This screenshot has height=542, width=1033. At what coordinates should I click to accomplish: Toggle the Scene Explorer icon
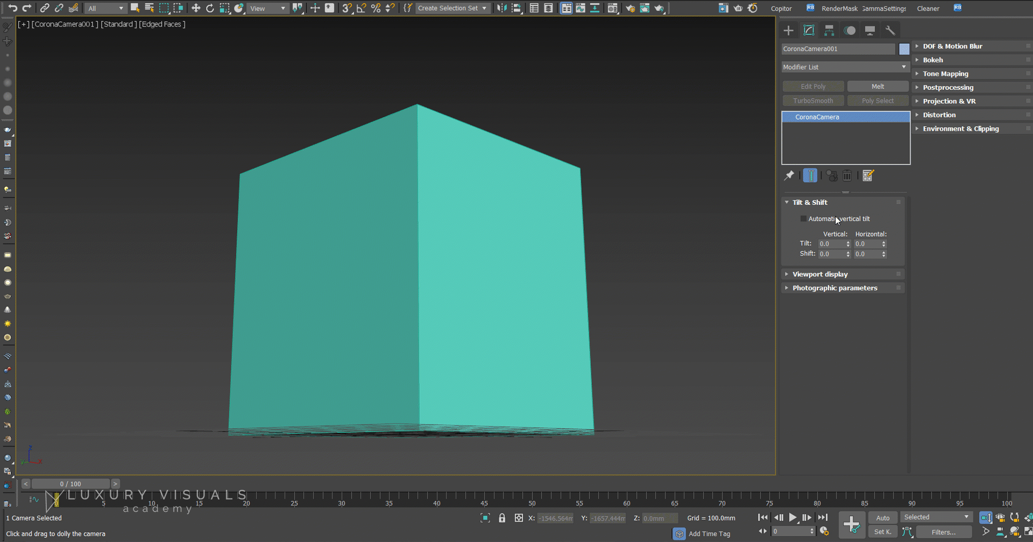pyautogui.click(x=534, y=8)
